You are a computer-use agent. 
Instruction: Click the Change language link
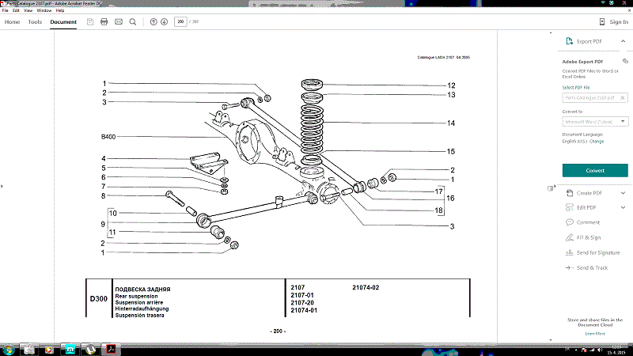597,142
